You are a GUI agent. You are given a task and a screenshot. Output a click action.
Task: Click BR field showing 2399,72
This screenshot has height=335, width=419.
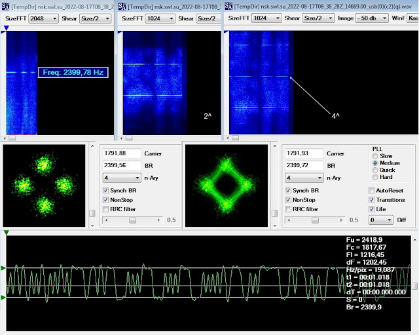tap(304, 166)
